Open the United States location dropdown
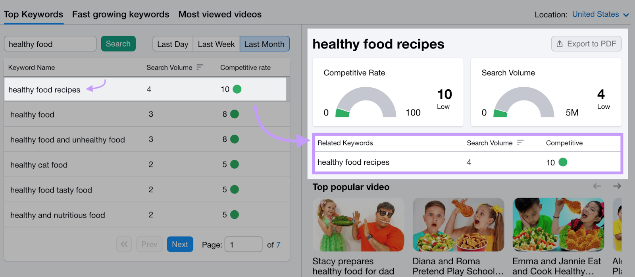Screen dimensions: 635x277 (x=600, y=14)
